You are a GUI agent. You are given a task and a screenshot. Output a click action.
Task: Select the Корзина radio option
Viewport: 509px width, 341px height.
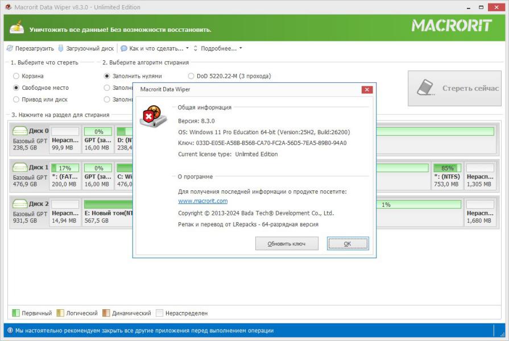click(16, 76)
